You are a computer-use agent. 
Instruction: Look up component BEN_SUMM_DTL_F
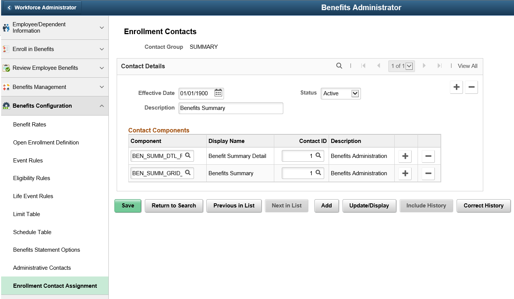click(x=188, y=155)
